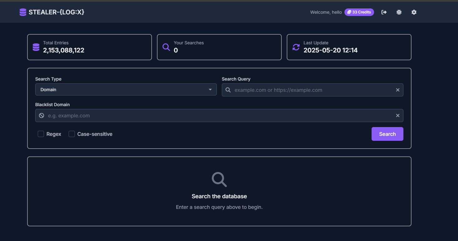Screen dimensions: 458x241
Task: Click the large magnifier above 'Search the database'
Action: click(x=219, y=180)
